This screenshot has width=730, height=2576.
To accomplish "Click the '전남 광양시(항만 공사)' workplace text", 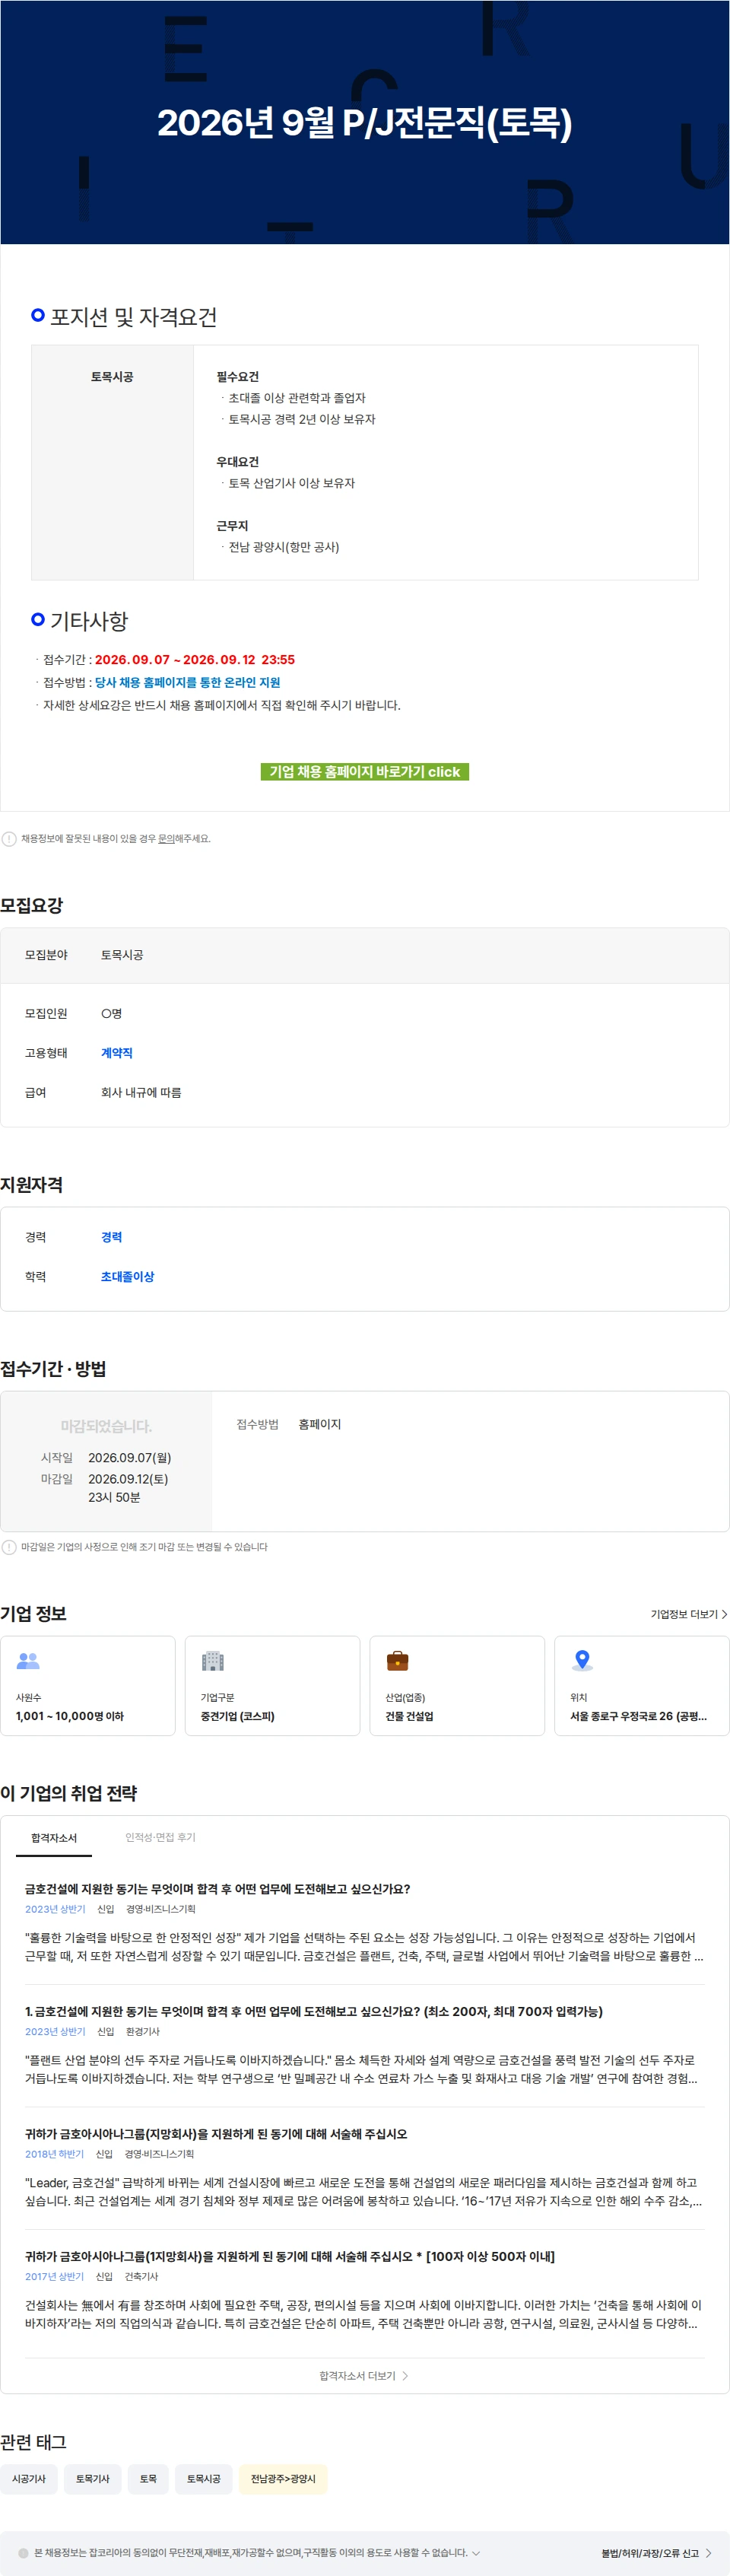I will pos(284,547).
